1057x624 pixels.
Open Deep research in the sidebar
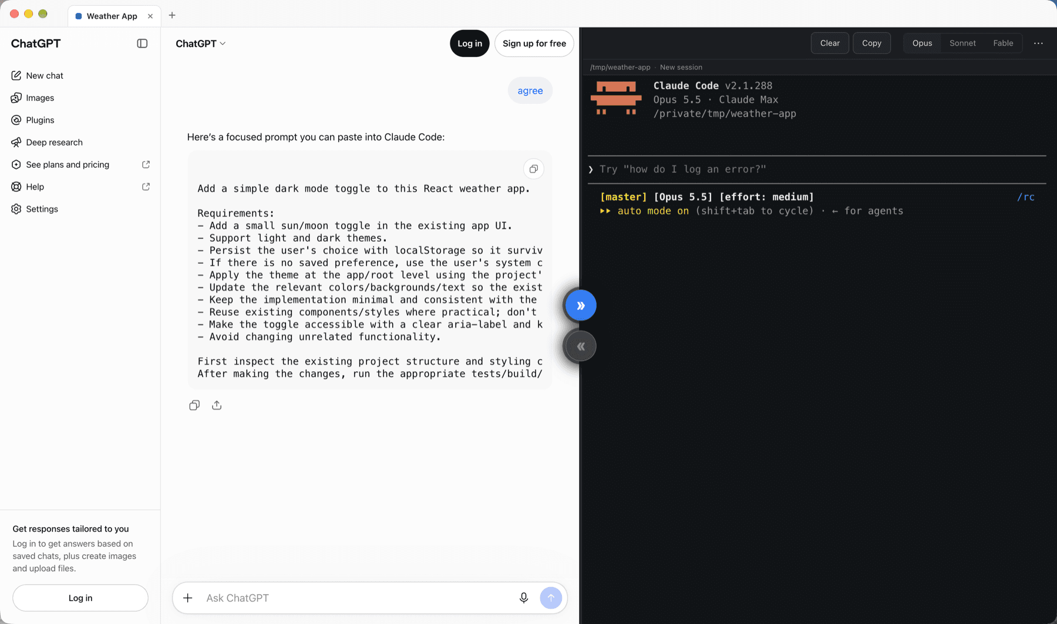54,143
